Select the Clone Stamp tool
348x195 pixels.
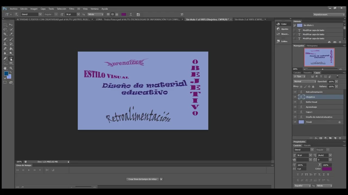coord(5,44)
